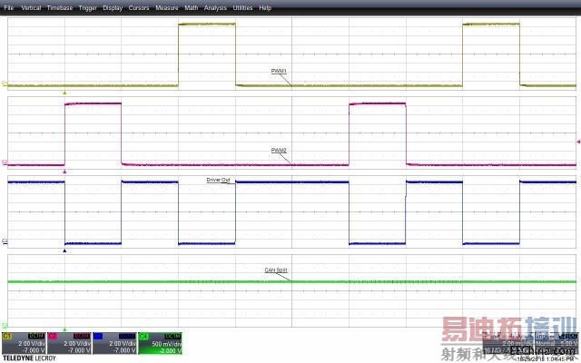
Task: Open the yellow C1 channel descriptor box
Action: [24, 343]
